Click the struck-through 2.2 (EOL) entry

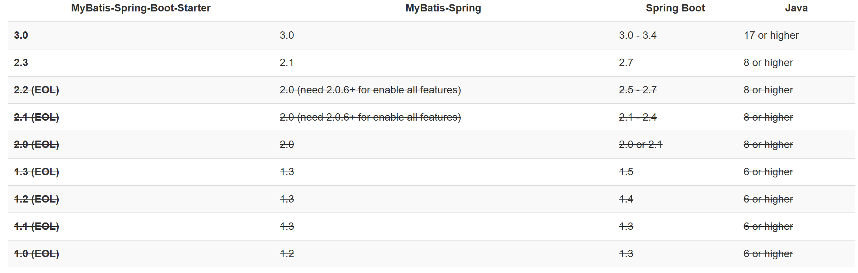[37, 90]
